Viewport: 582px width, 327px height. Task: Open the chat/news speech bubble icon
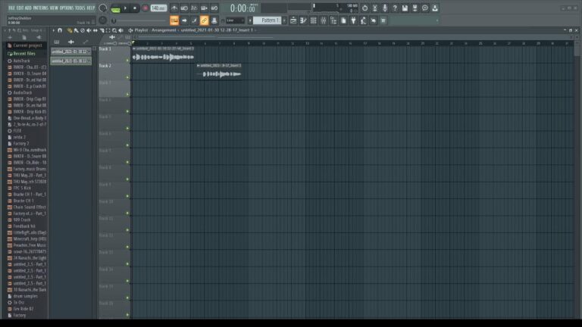(x=425, y=8)
